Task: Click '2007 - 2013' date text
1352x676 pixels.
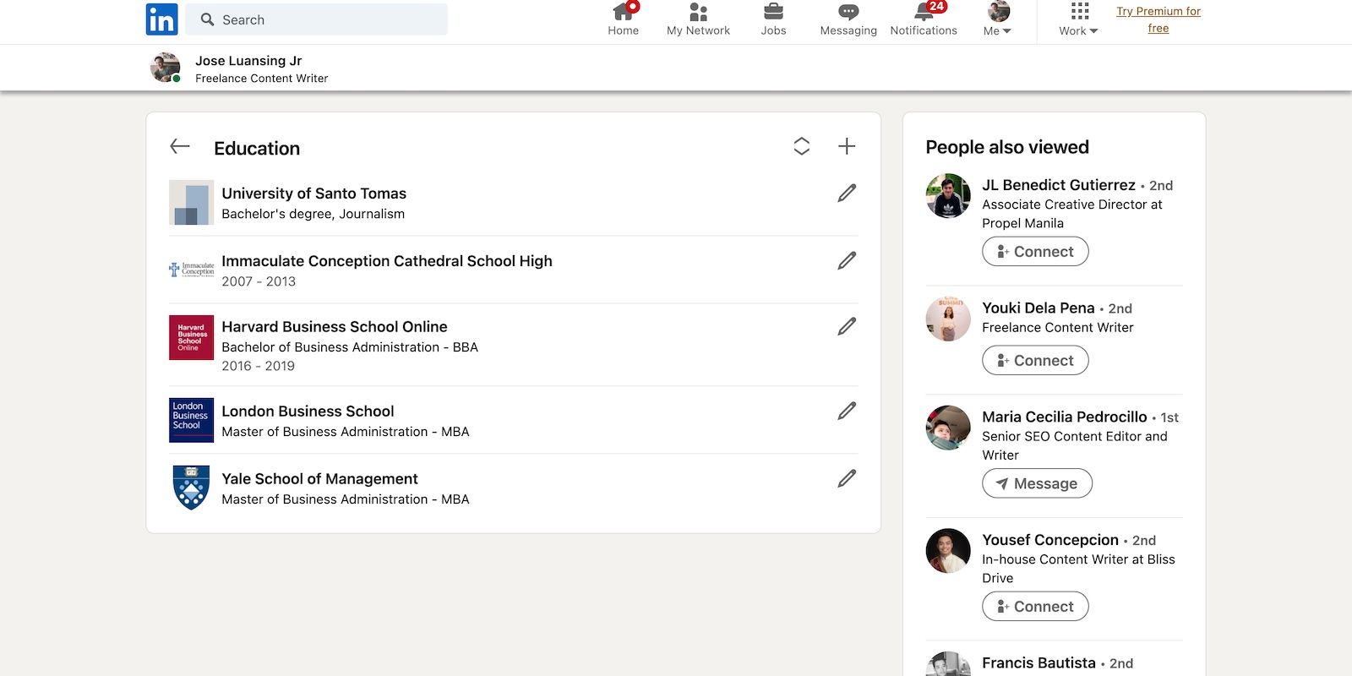Action: [x=259, y=281]
